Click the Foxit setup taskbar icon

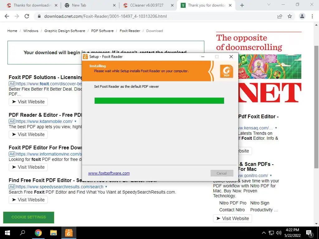69,233
